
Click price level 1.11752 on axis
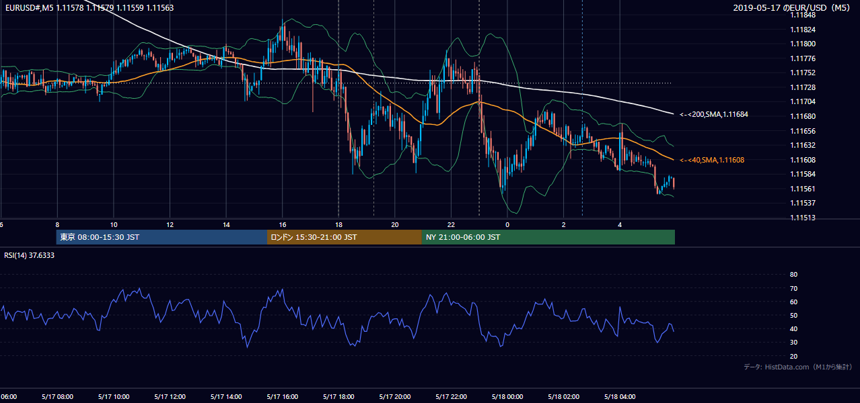(x=803, y=73)
